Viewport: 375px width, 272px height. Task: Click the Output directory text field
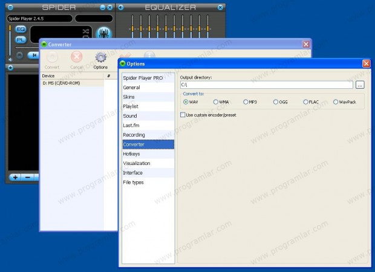[x=266, y=85]
